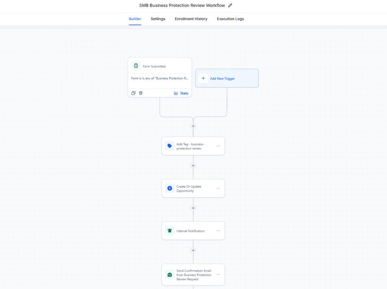
Task: Open the Create Or Update Opportunity action
Action: point(193,188)
